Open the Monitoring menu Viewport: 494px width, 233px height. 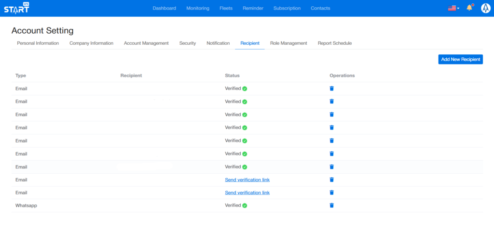198,8
